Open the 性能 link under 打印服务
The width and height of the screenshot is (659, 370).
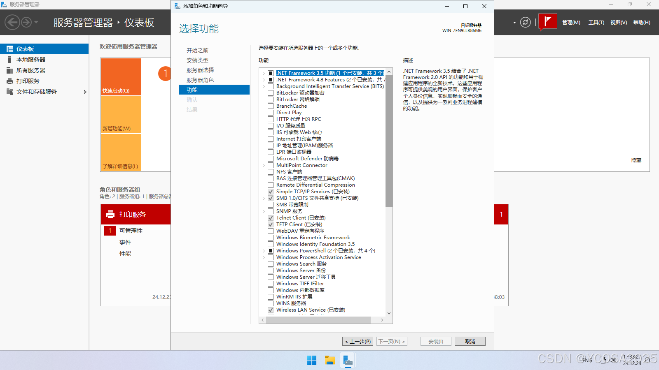point(125,254)
